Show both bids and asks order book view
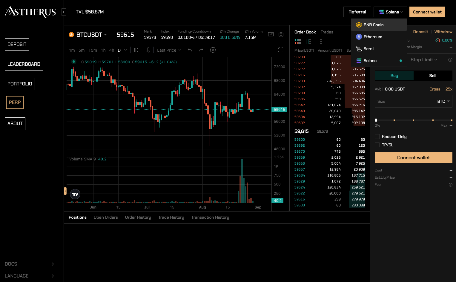The image size is (456, 282). (x=298, y=42)
